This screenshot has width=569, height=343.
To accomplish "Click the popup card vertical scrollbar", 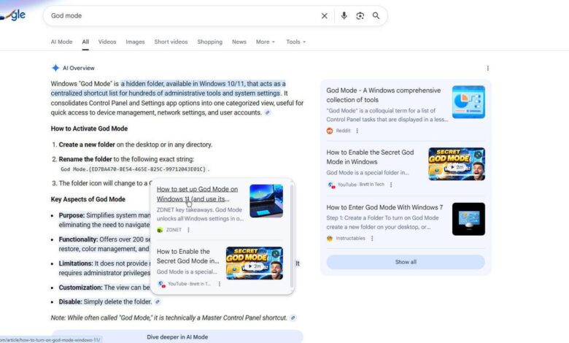I will pos(292,236).
